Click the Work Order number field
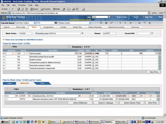166x124 pixels. 25,33
